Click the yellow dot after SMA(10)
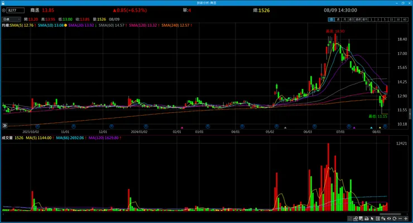413x223 pixels. click(66, 25)
